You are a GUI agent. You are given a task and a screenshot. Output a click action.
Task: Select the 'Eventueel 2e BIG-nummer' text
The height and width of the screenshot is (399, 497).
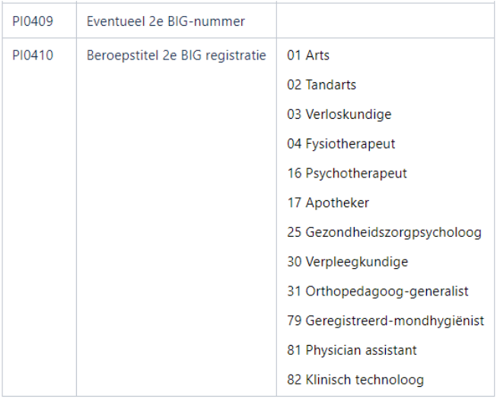pos(166,21)
